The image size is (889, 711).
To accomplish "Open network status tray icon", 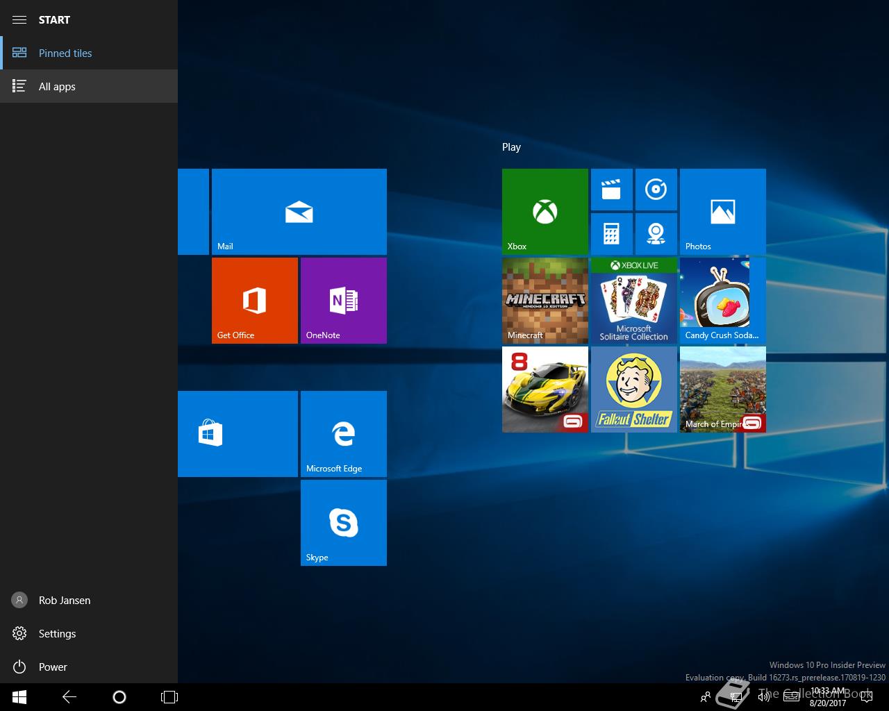I will tap(736, 697).
